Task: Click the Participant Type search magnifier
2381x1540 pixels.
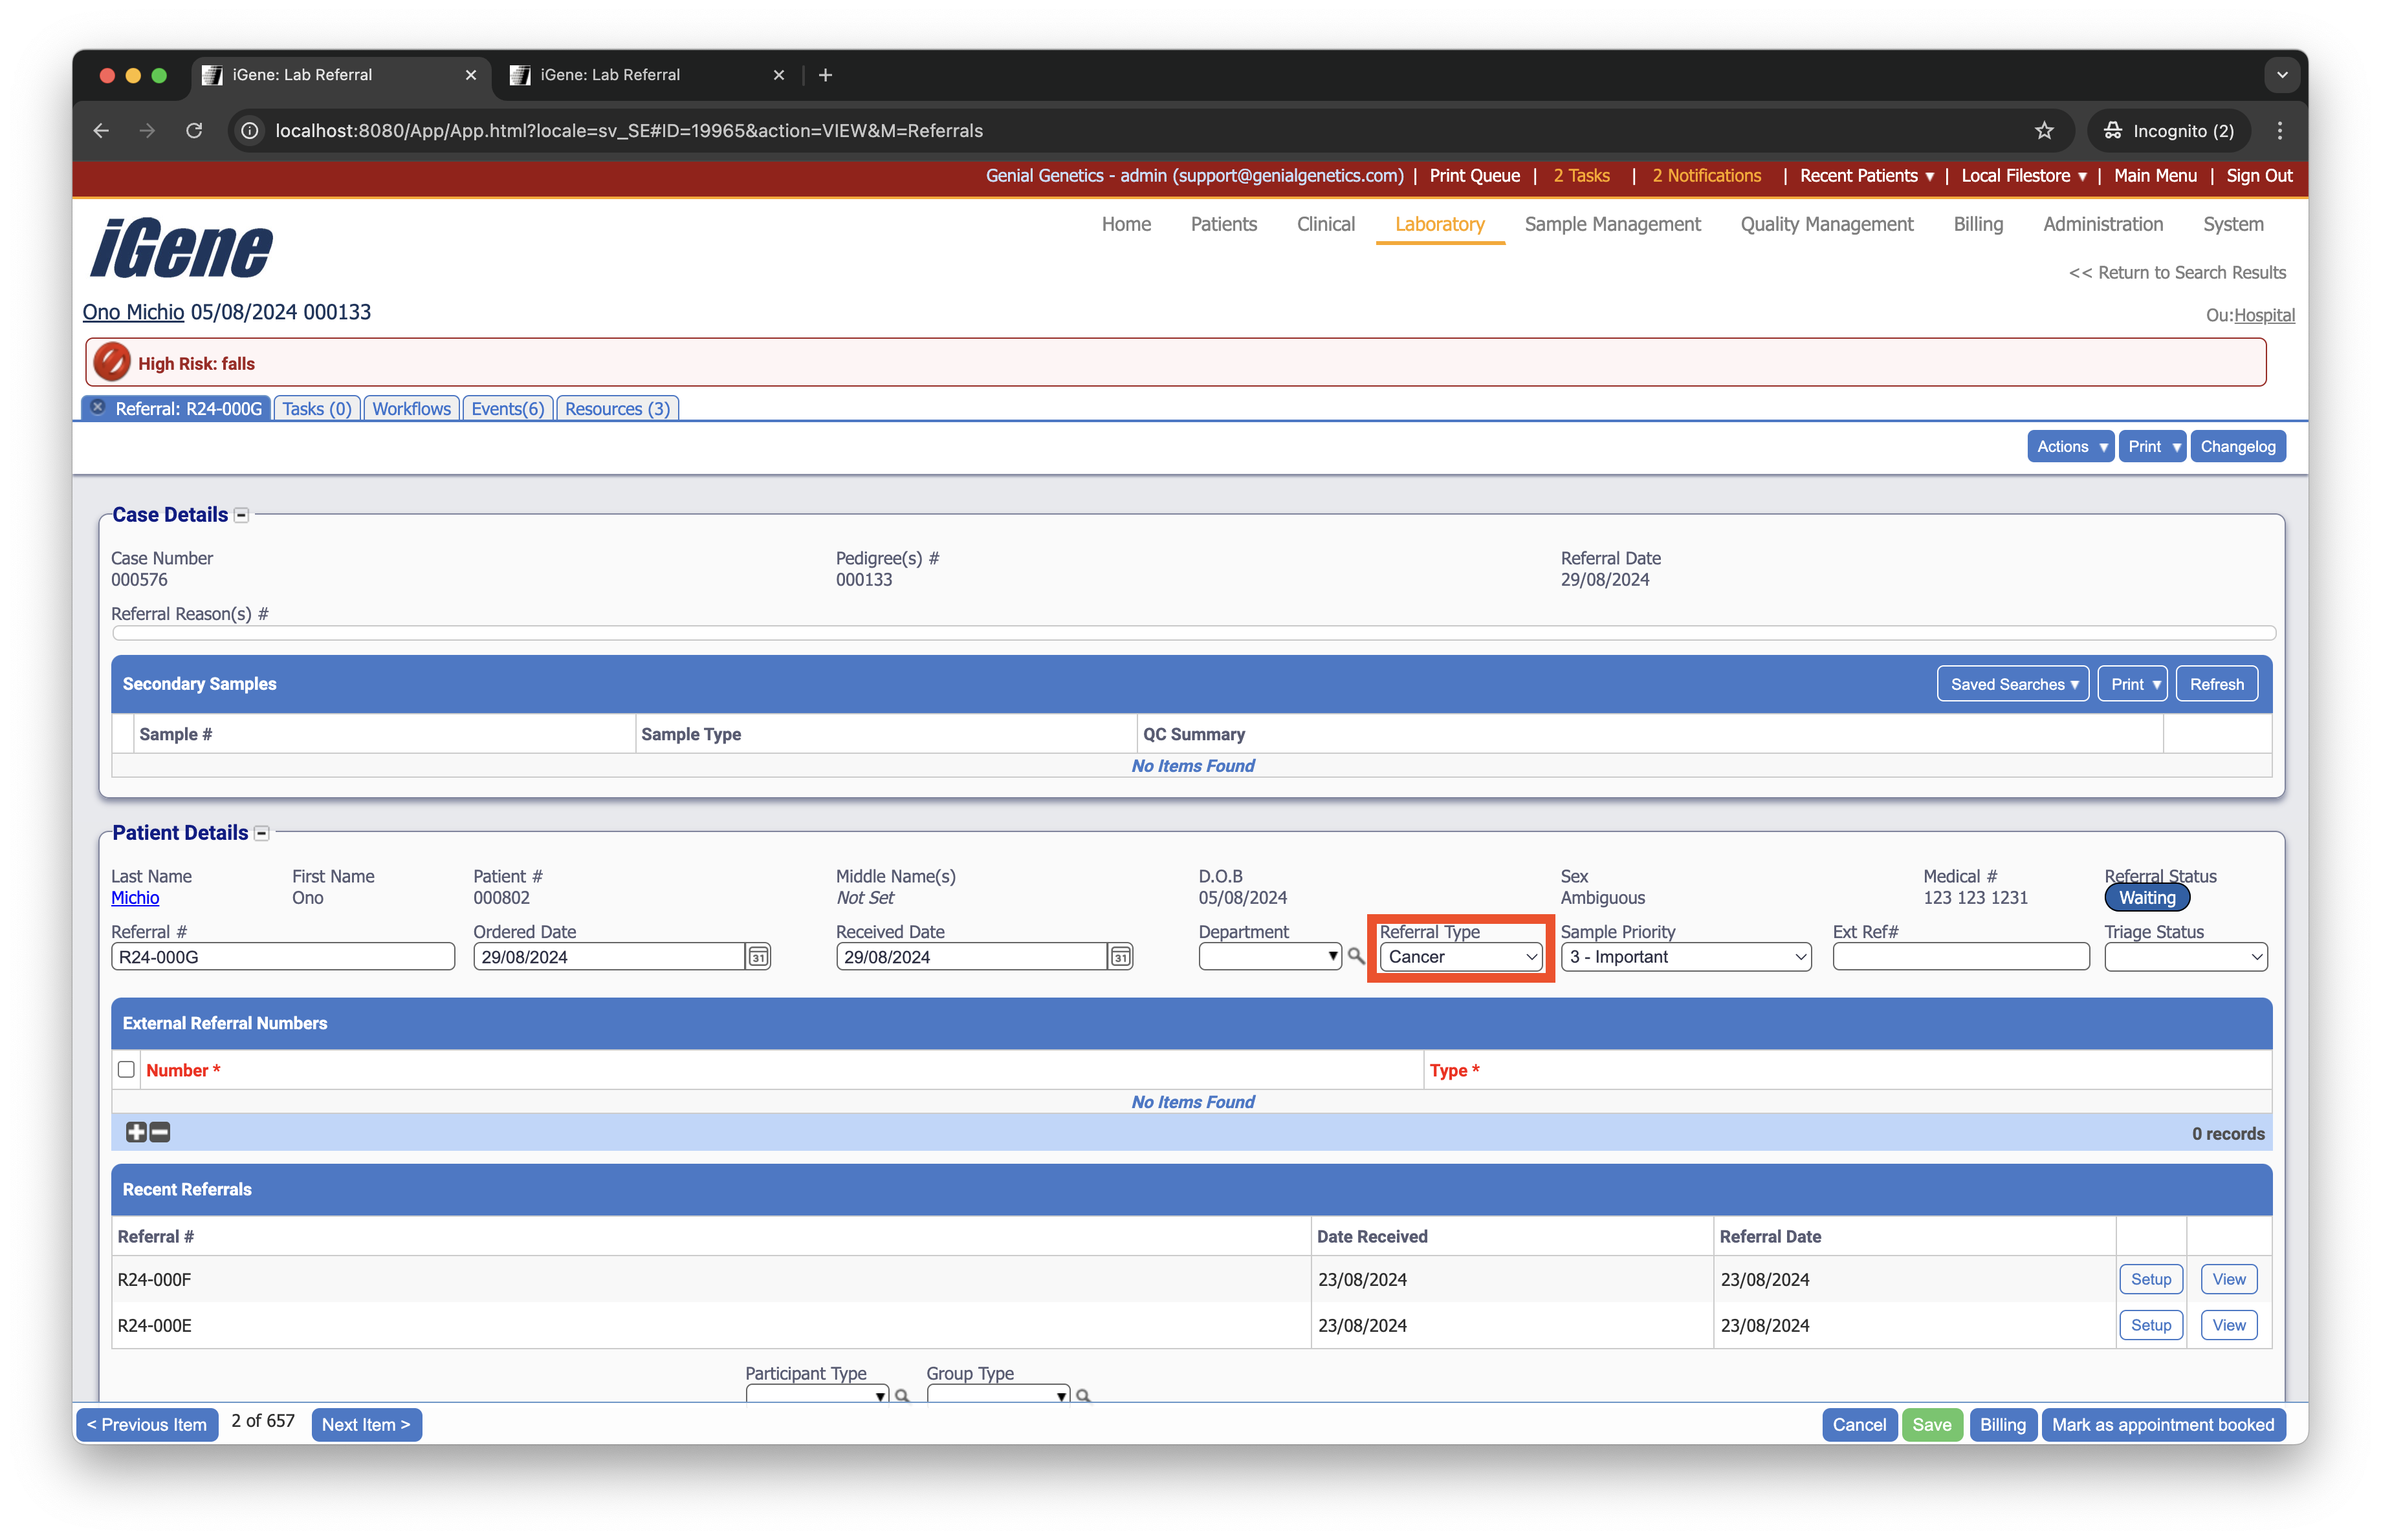Action: [901, 1395]
